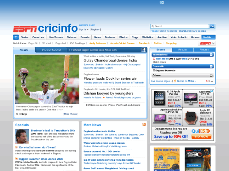Switch to the VIDEO/AUDIO tab
Viewport: 229px width, 171px height.
(51, 50)
